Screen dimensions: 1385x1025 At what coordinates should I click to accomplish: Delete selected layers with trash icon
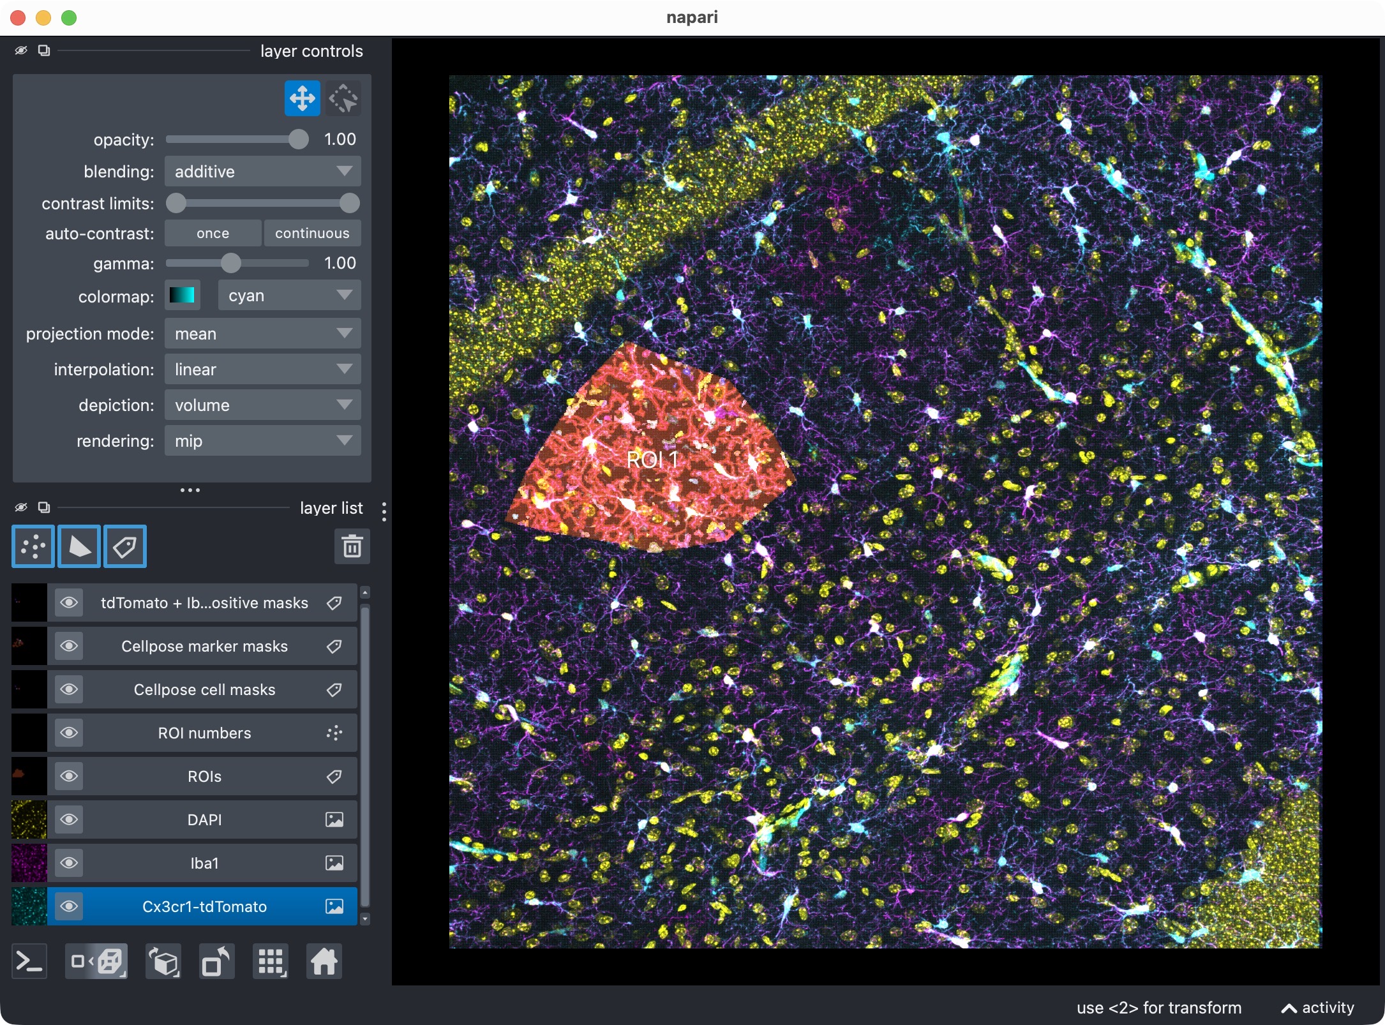pyautogui.click(x=352, y=546)
